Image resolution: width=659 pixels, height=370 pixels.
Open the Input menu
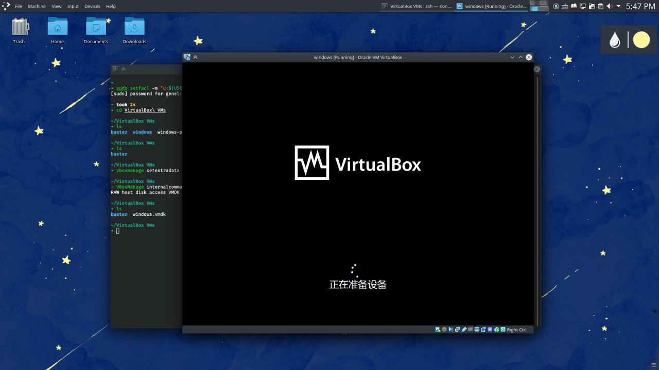click(73, 6)
